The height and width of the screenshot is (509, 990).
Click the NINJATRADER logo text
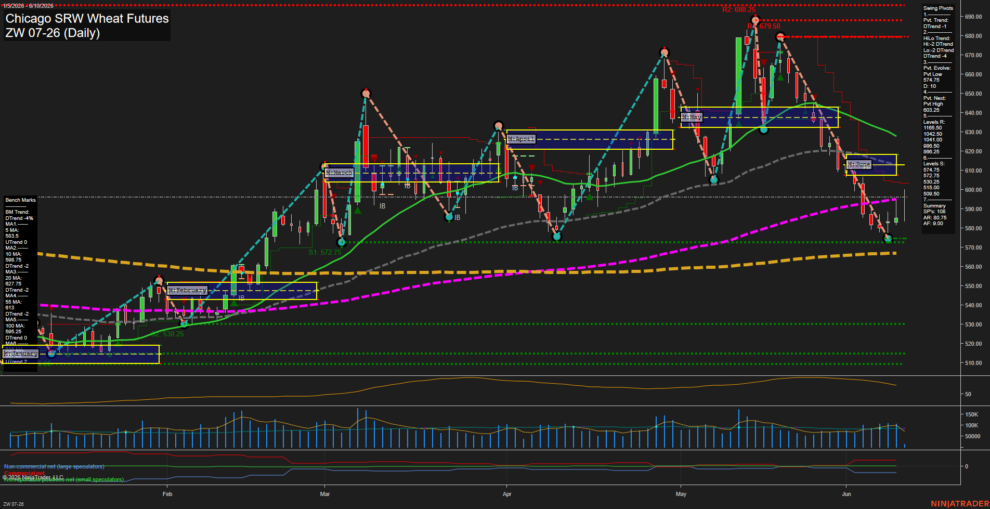coord(960,504)
